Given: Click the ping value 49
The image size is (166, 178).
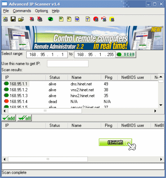Looking at the screenshot, I should 106,84.
